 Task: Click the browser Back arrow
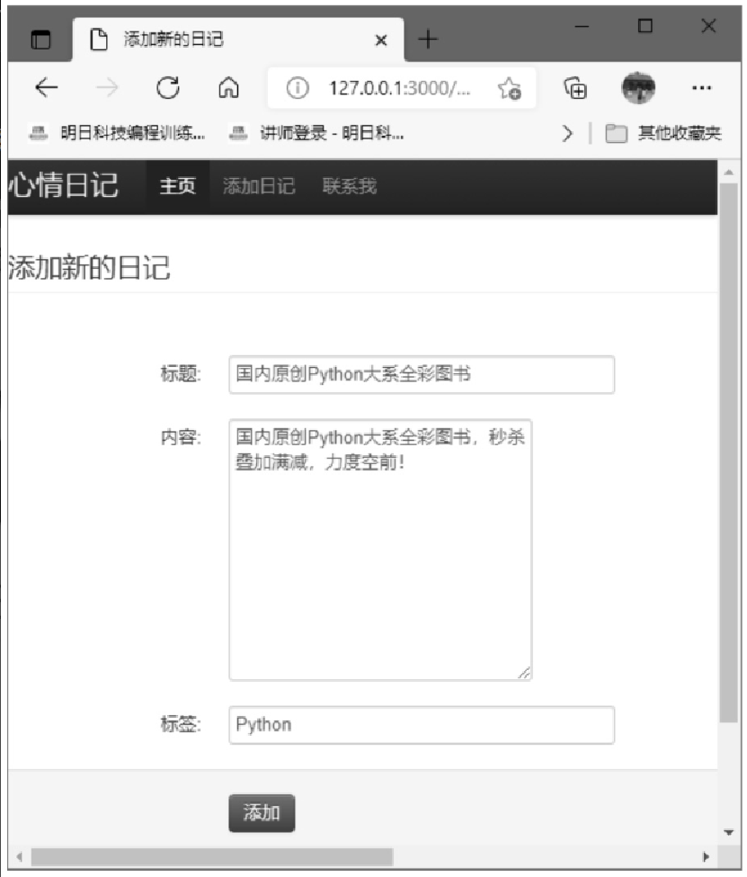[x=47, y=88]
